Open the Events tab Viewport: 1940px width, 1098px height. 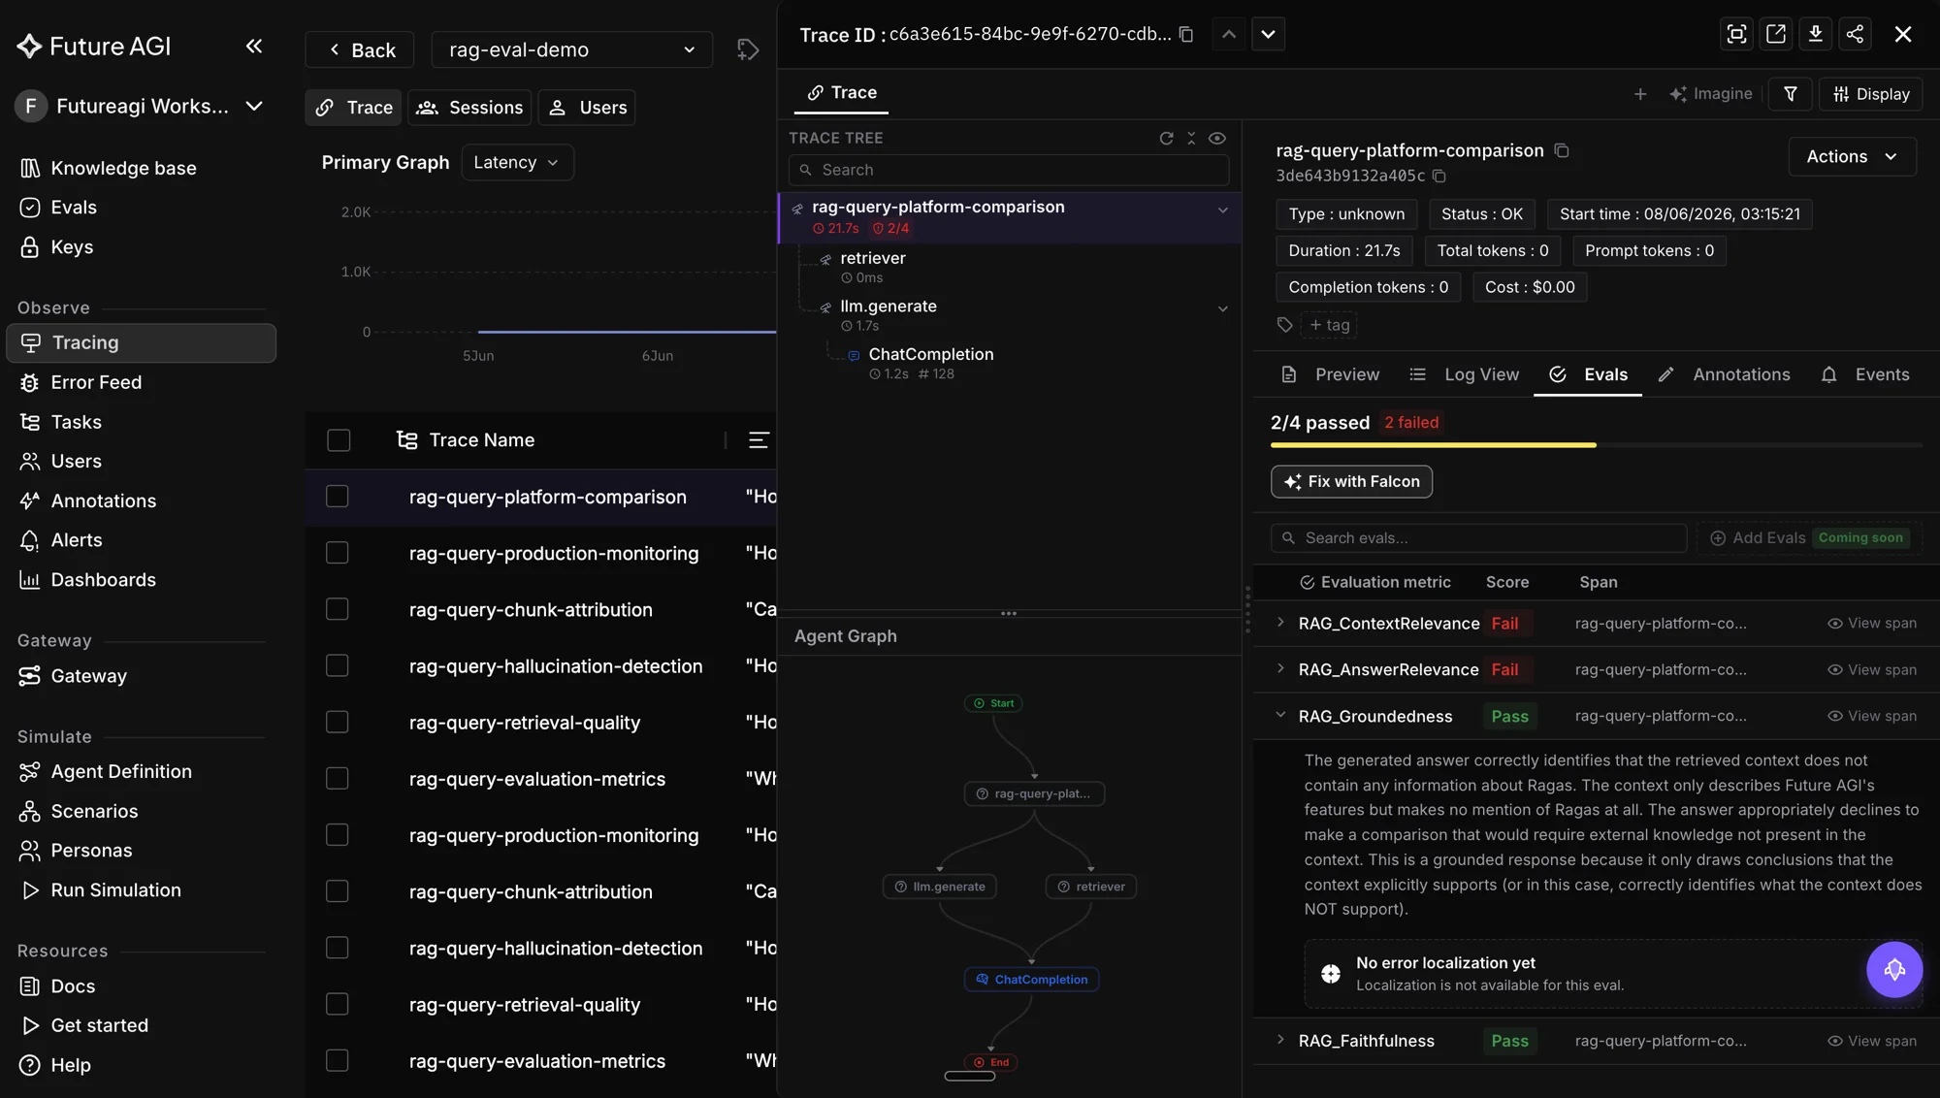point(1865,374)
